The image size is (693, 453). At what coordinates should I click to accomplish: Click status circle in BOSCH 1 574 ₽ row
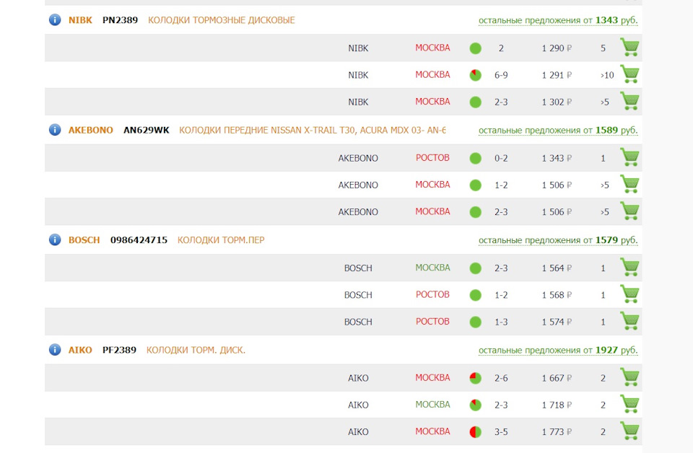(476, 322)
